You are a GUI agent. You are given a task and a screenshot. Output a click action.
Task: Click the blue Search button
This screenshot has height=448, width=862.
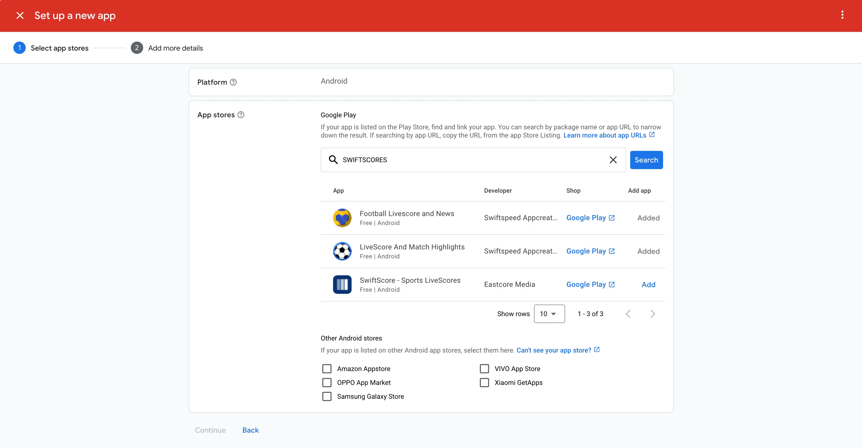click(646, 160)
